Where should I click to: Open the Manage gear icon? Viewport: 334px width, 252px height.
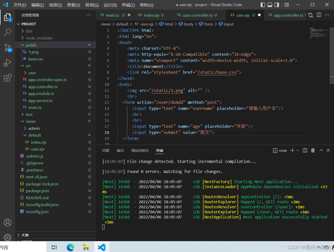pyautogui.click(x=8, y=237)
